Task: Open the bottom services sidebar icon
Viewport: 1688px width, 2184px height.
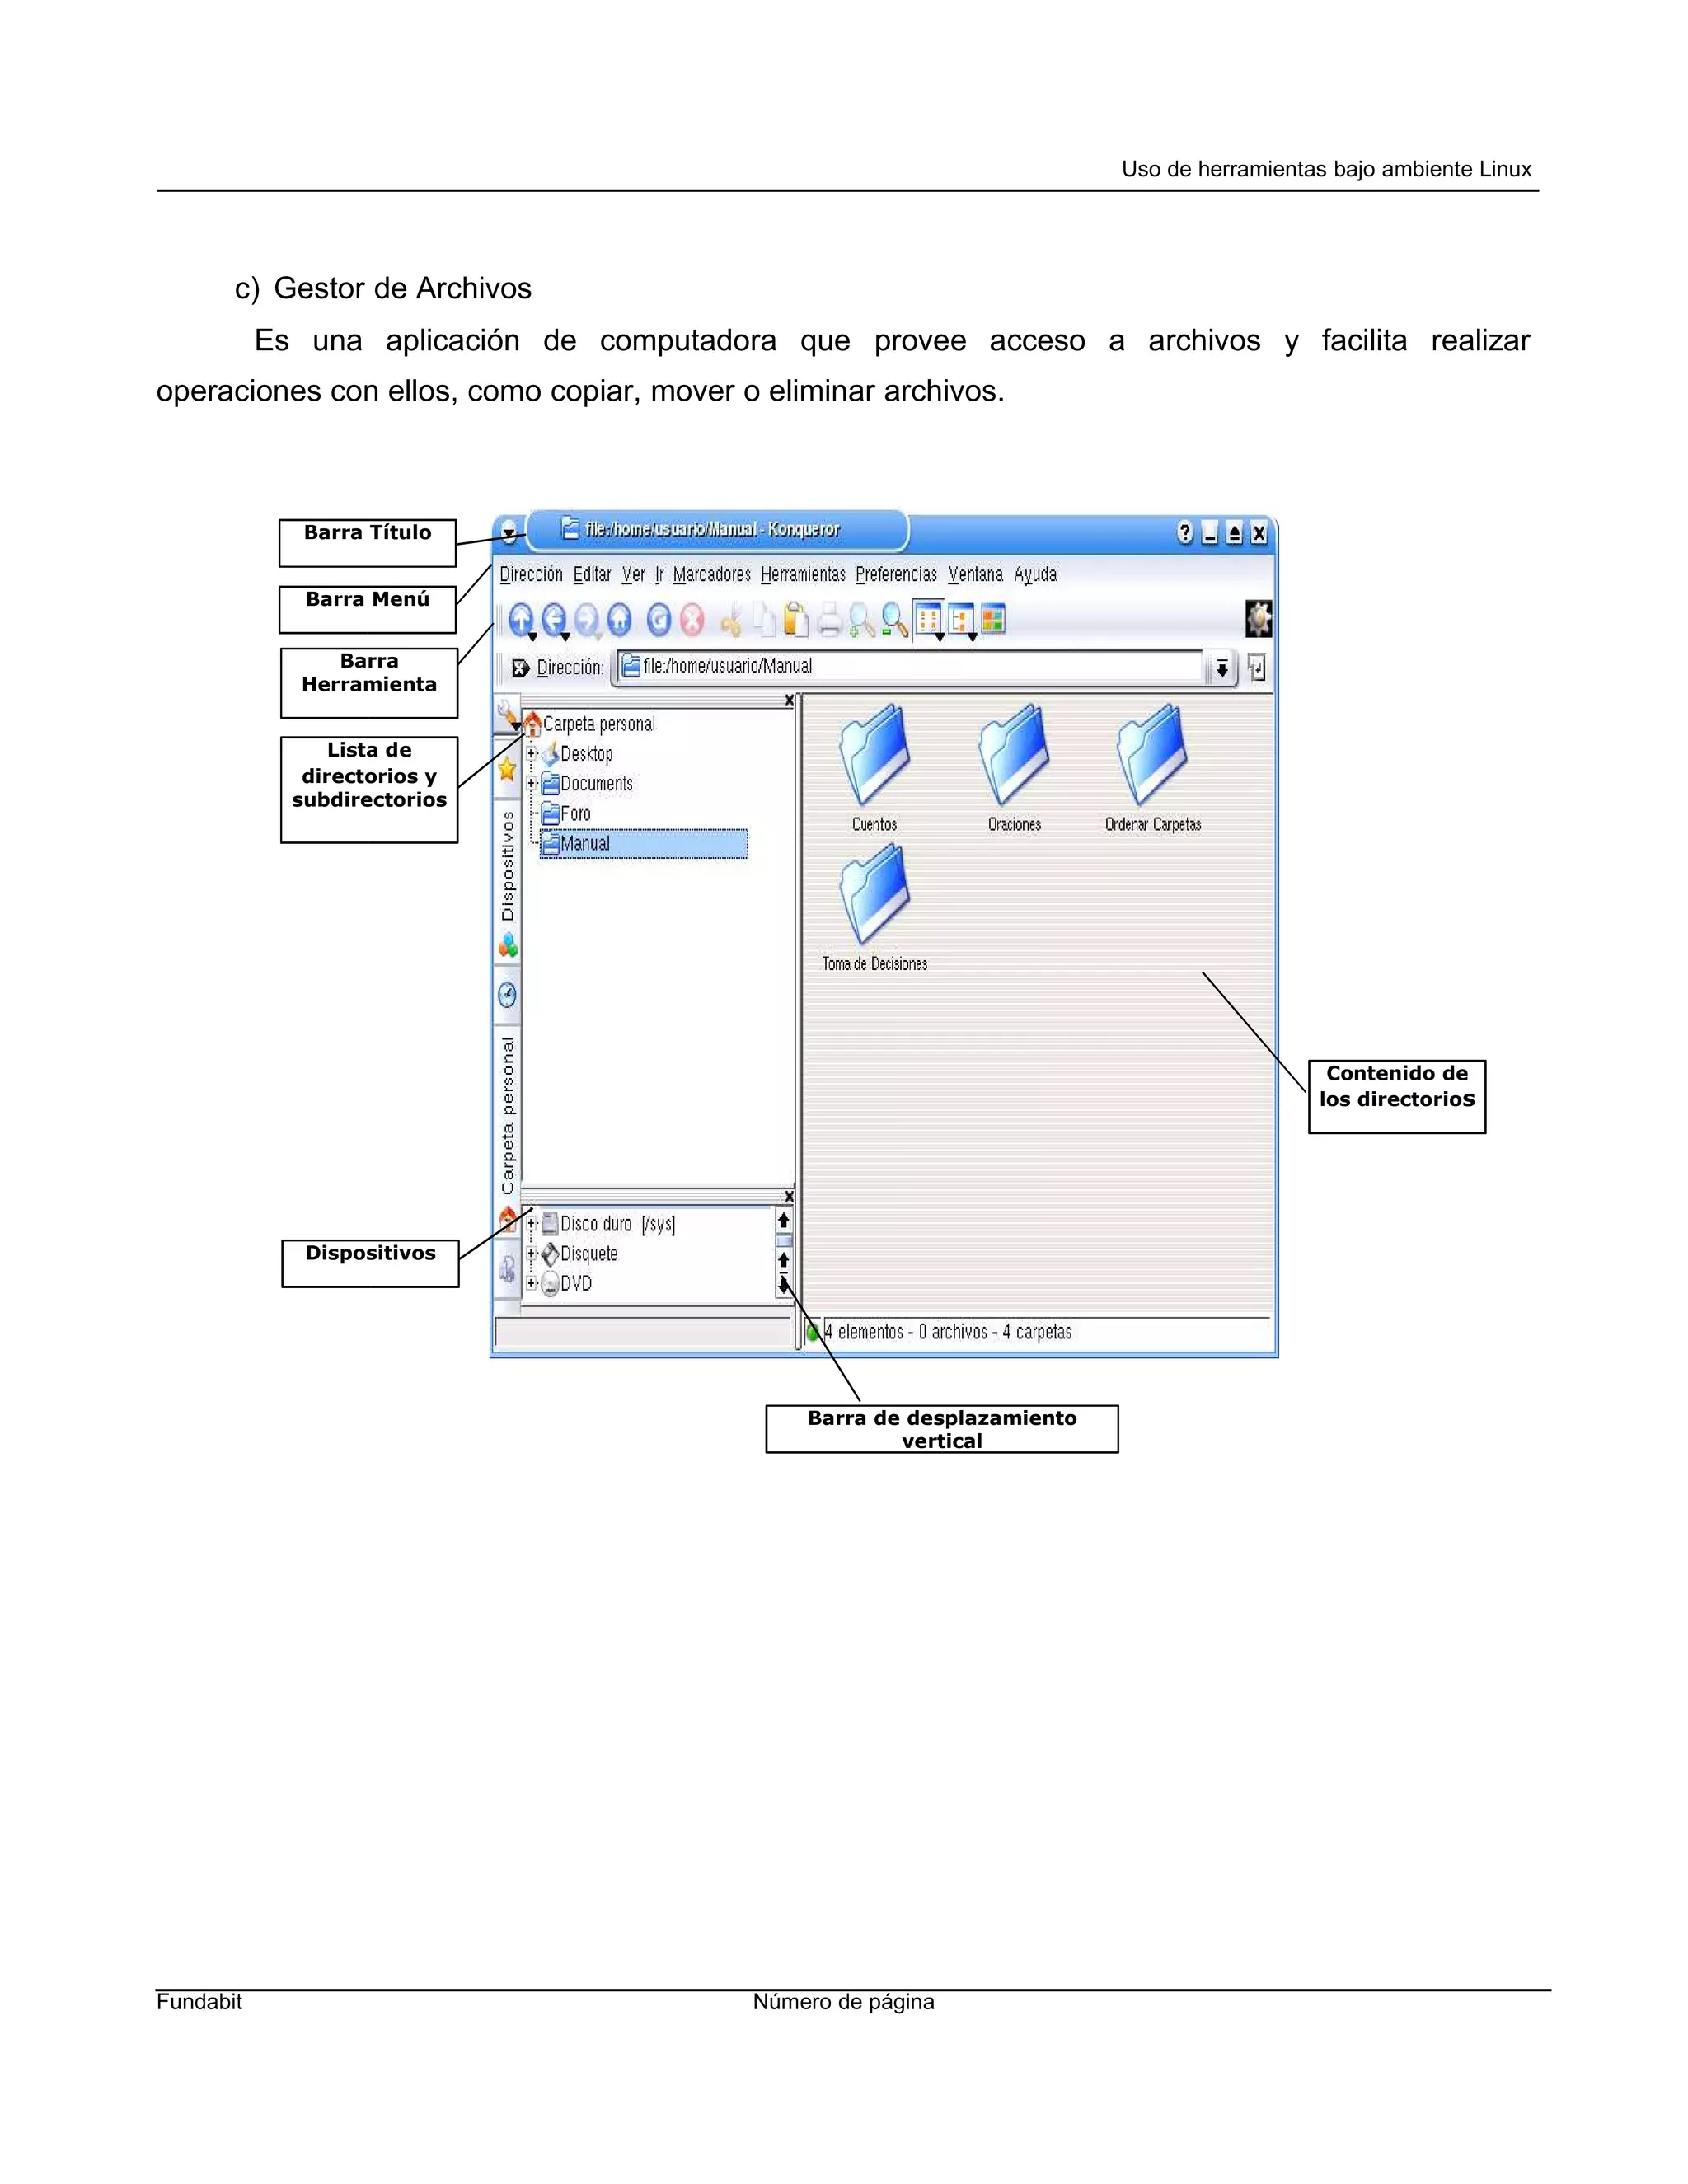Action: click(x=507, y=1270)
